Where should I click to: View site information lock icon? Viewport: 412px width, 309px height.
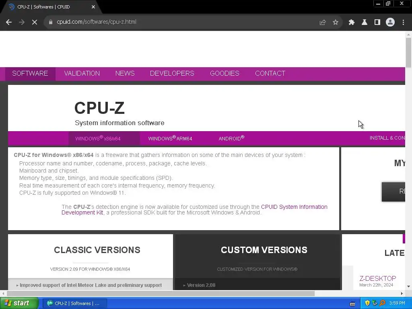point(50,22)
